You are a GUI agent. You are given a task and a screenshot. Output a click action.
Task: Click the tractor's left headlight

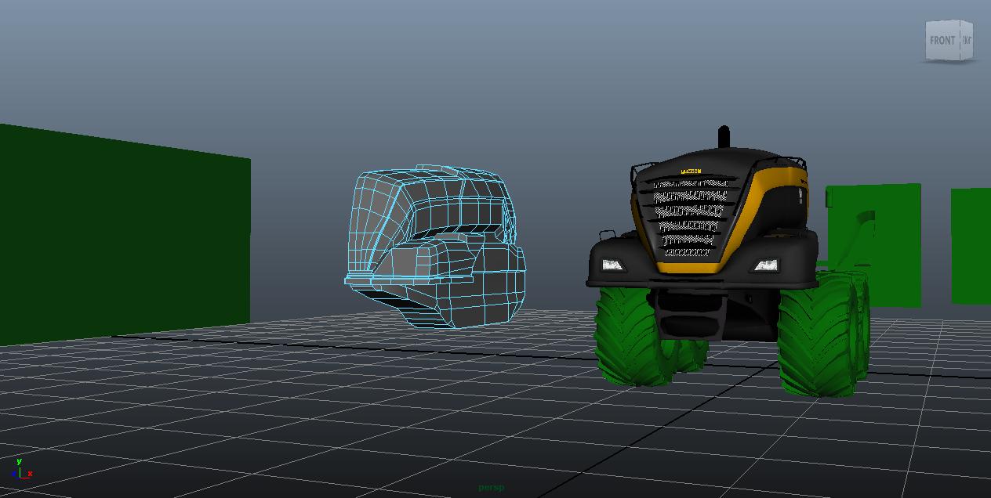click(x=612, y=265)
